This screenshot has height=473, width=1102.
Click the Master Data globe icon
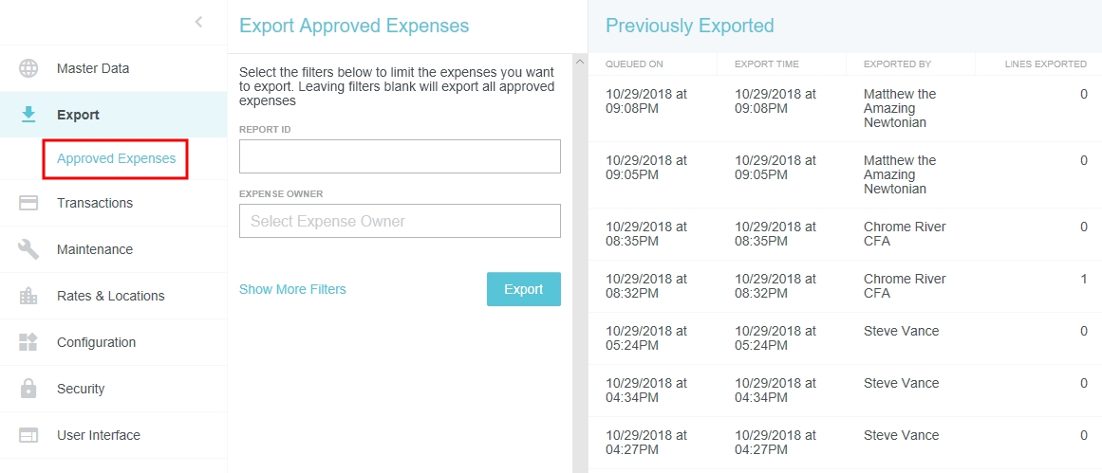pyautogui.click(x=28, y=68)
